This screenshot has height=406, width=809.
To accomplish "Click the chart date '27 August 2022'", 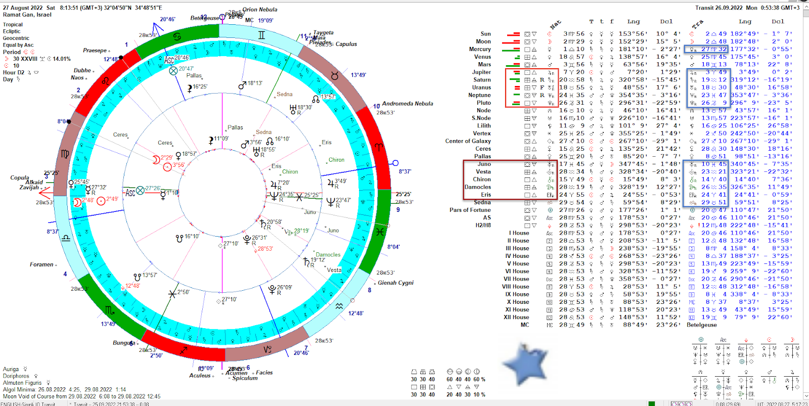I will pyautogui.click(x=23, y=8).
